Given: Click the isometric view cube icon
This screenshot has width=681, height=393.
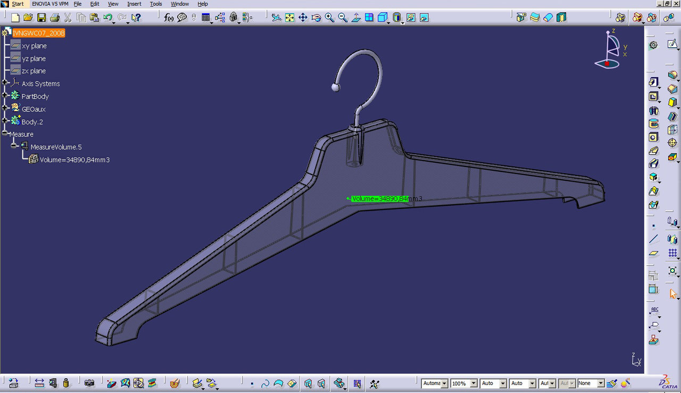Looking at the screenshot, I should click(382, 18).
